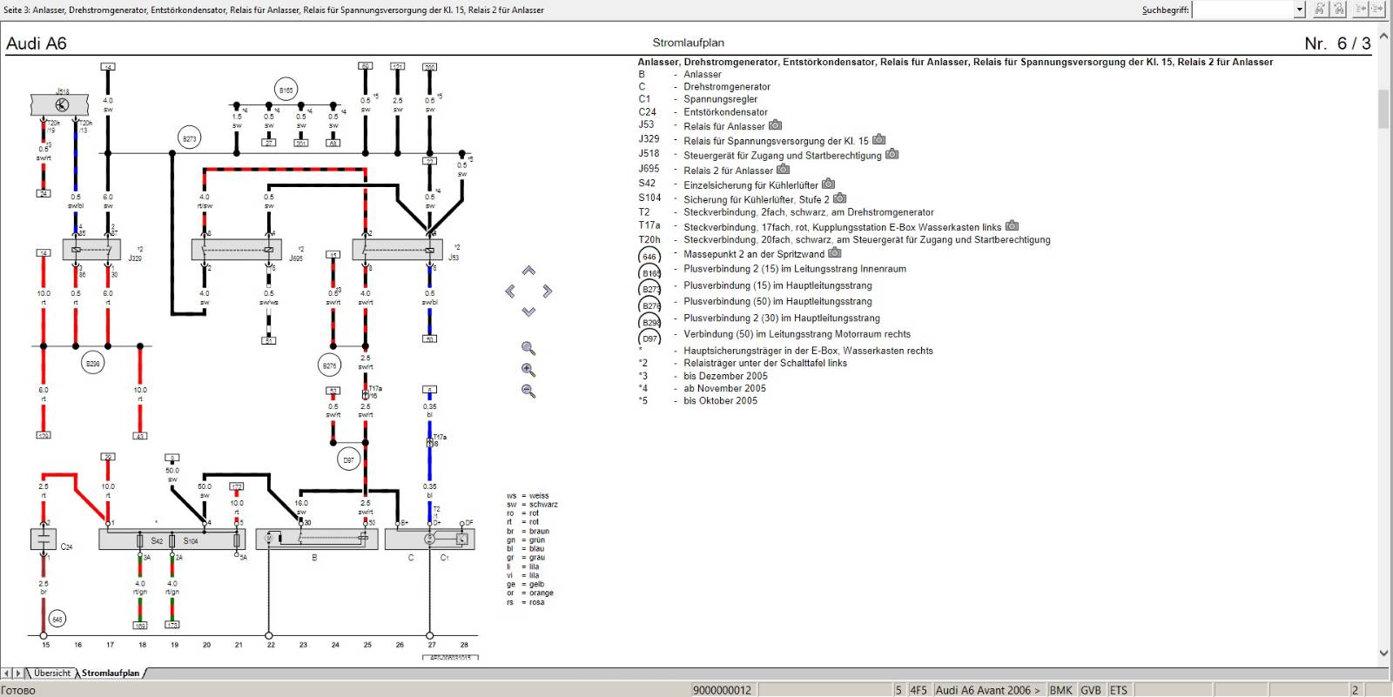Viewport: 1393px width, 697px height.
Task: Follow the '129' reference box in diagram
Action: click(x=44, y=435)
